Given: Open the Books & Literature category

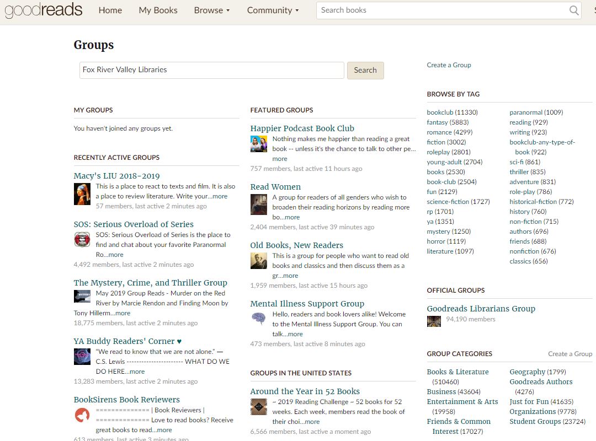Looking at the screenshot, I should [457, 372].
